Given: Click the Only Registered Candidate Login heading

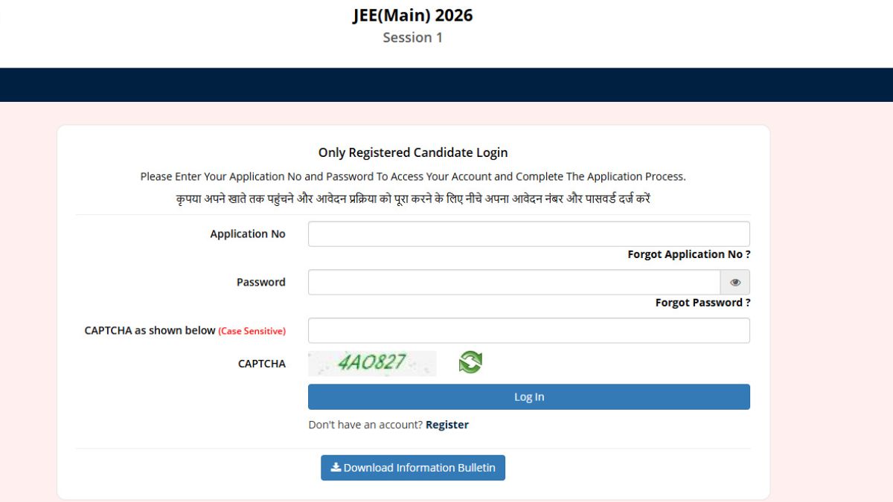Looking at the screenshot, I should 413,152.
